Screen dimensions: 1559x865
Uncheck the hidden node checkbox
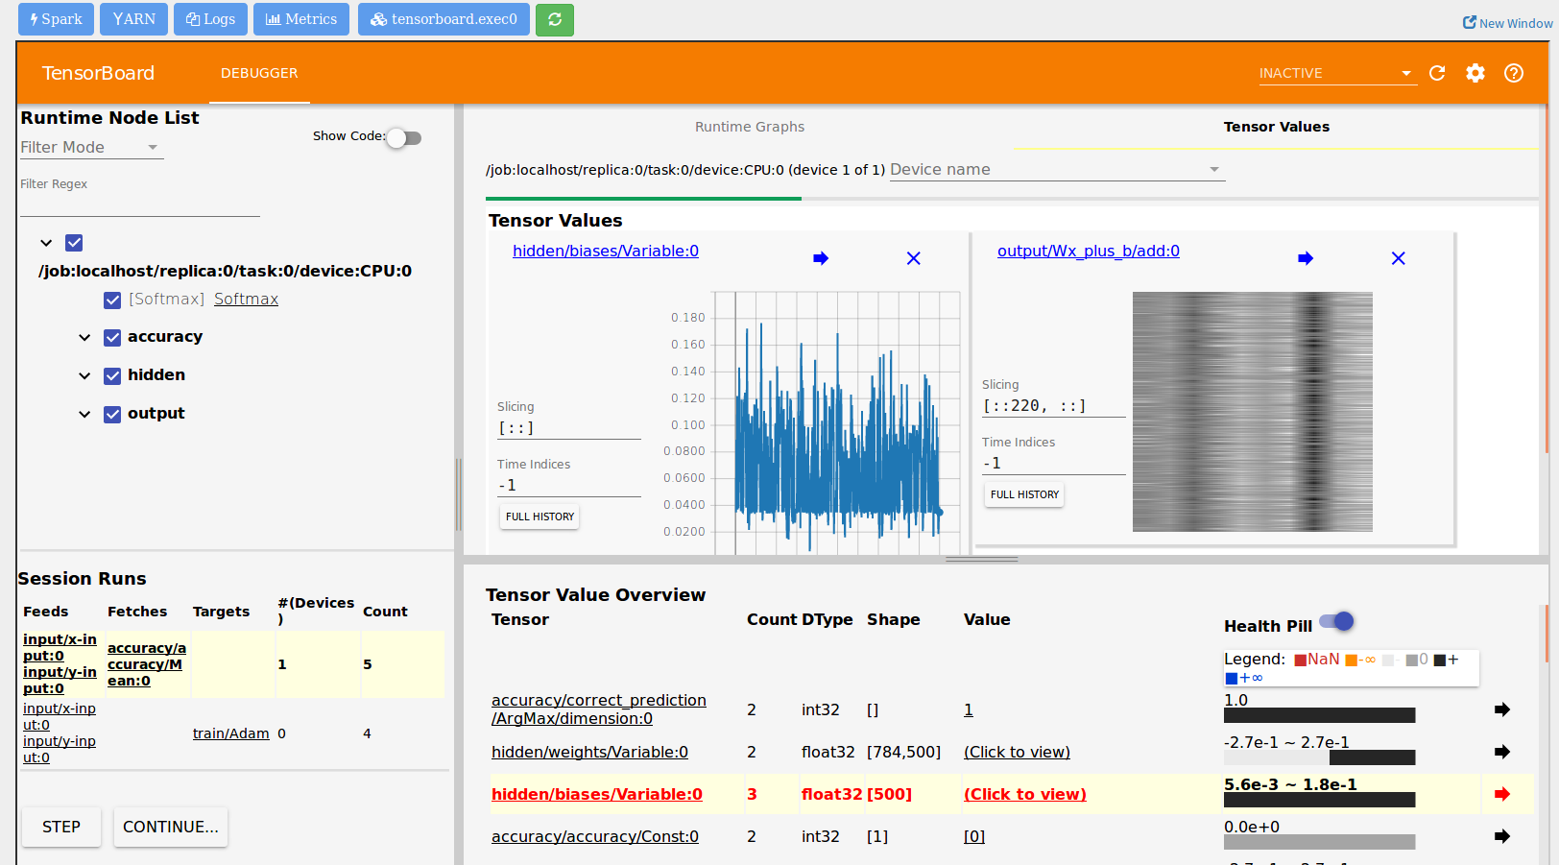[x=112, y=375]
